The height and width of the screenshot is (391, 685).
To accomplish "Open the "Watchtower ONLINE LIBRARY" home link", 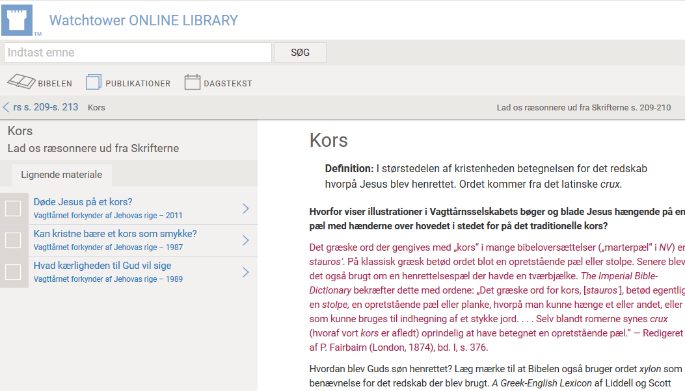I will coord(144,21).
